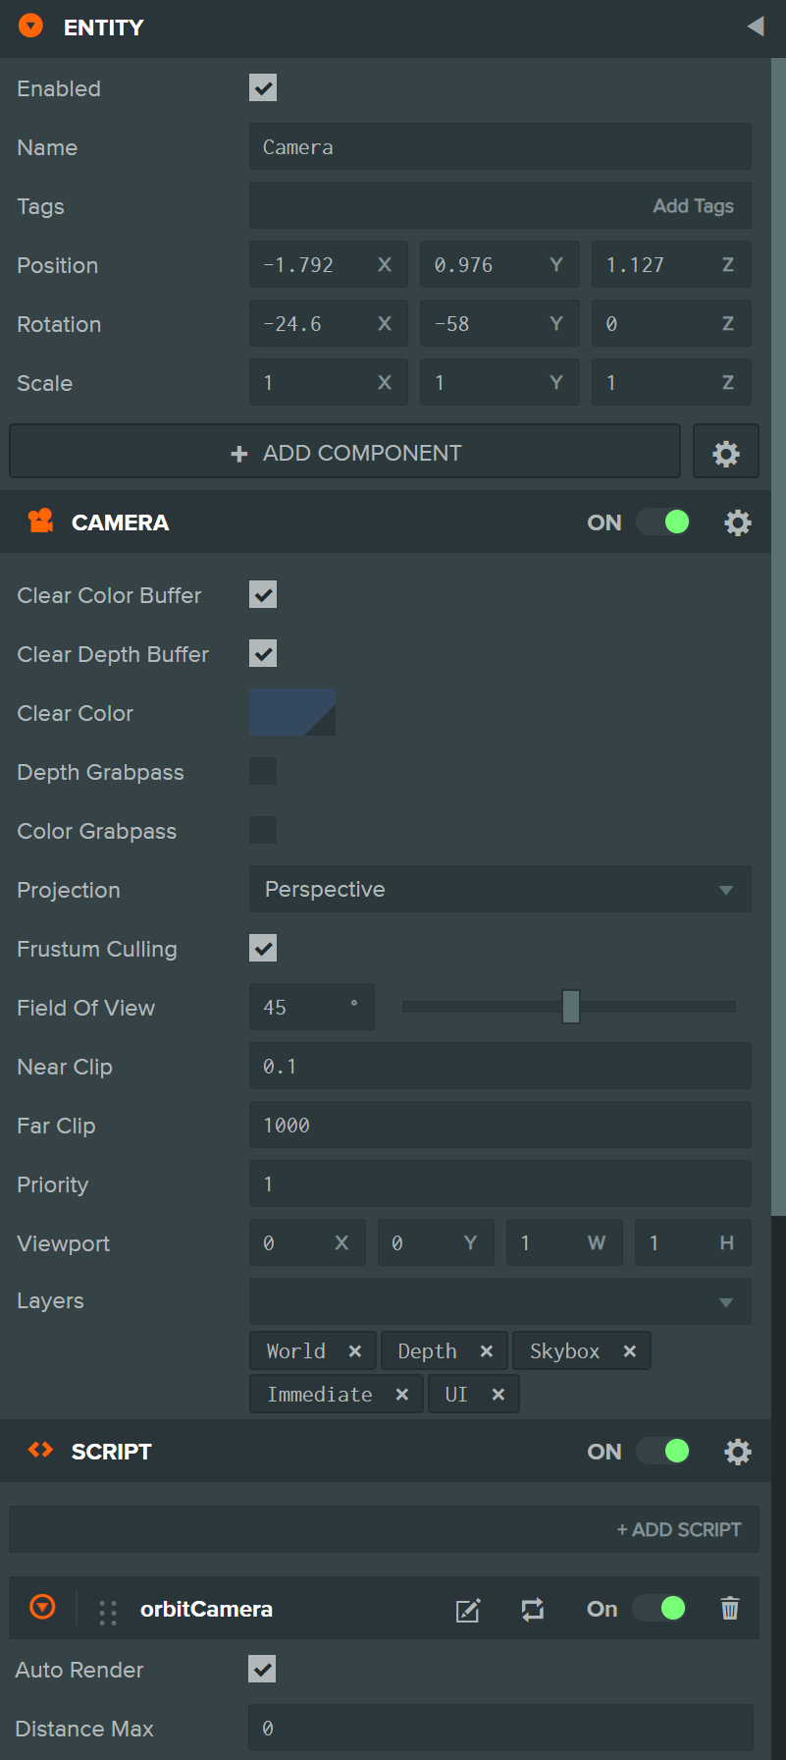Screen dimensions: 786x1760
Task: Click the gear button beside Add Component
Action: pyautogui.click(x=725, y=453)
